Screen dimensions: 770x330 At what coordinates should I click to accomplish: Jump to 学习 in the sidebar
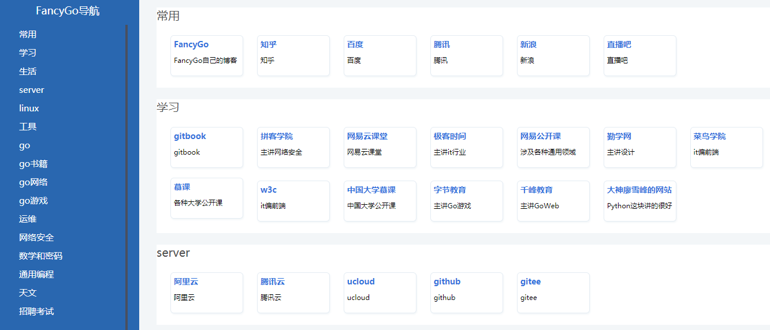click(28, 52)
